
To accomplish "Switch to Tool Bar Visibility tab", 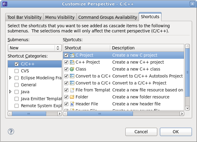I will click(24, 17).
